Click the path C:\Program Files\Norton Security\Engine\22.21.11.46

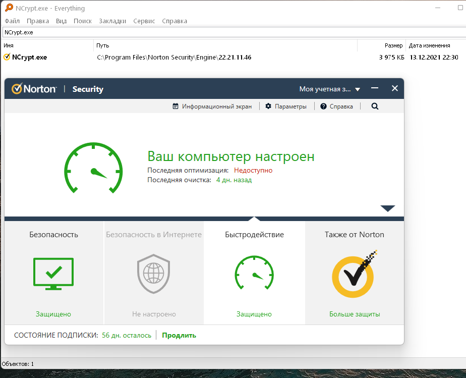pos(174,57)
